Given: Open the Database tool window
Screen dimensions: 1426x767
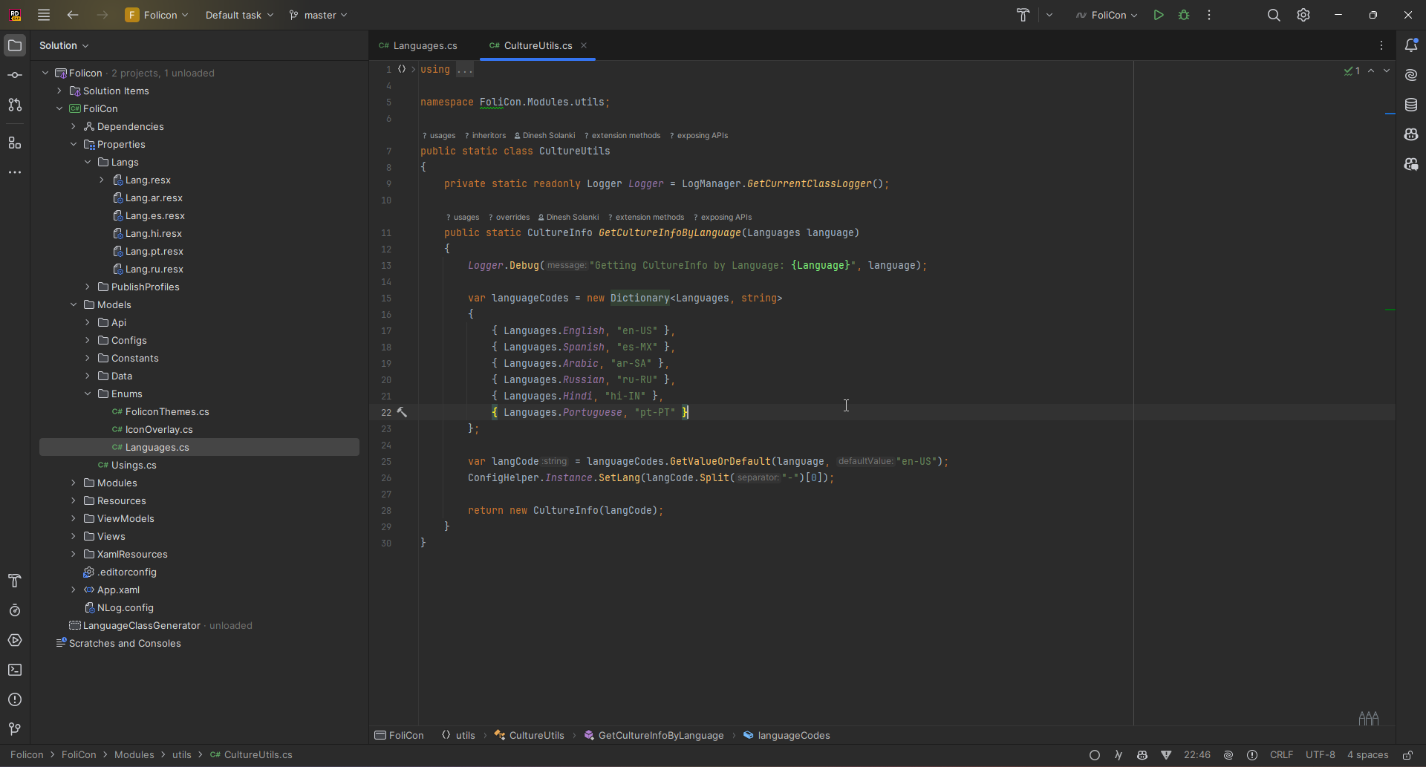Looking at the screenshot, I should pyautogui.click(x=1411, y=105).
